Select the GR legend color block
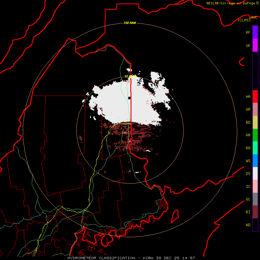 255,109
